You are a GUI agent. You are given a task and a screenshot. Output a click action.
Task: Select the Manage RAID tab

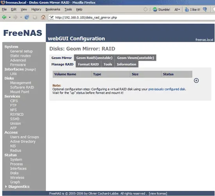[63, 64]
